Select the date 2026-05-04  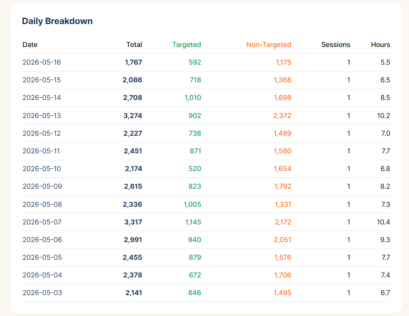click(42, 275)
